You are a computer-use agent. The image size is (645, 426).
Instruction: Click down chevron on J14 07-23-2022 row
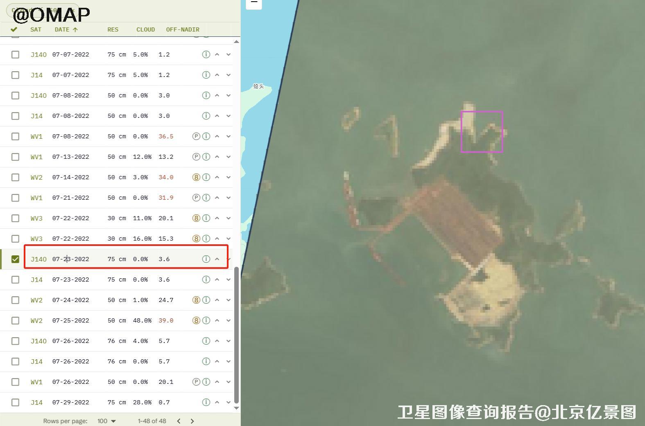click(x=229, y=279)
